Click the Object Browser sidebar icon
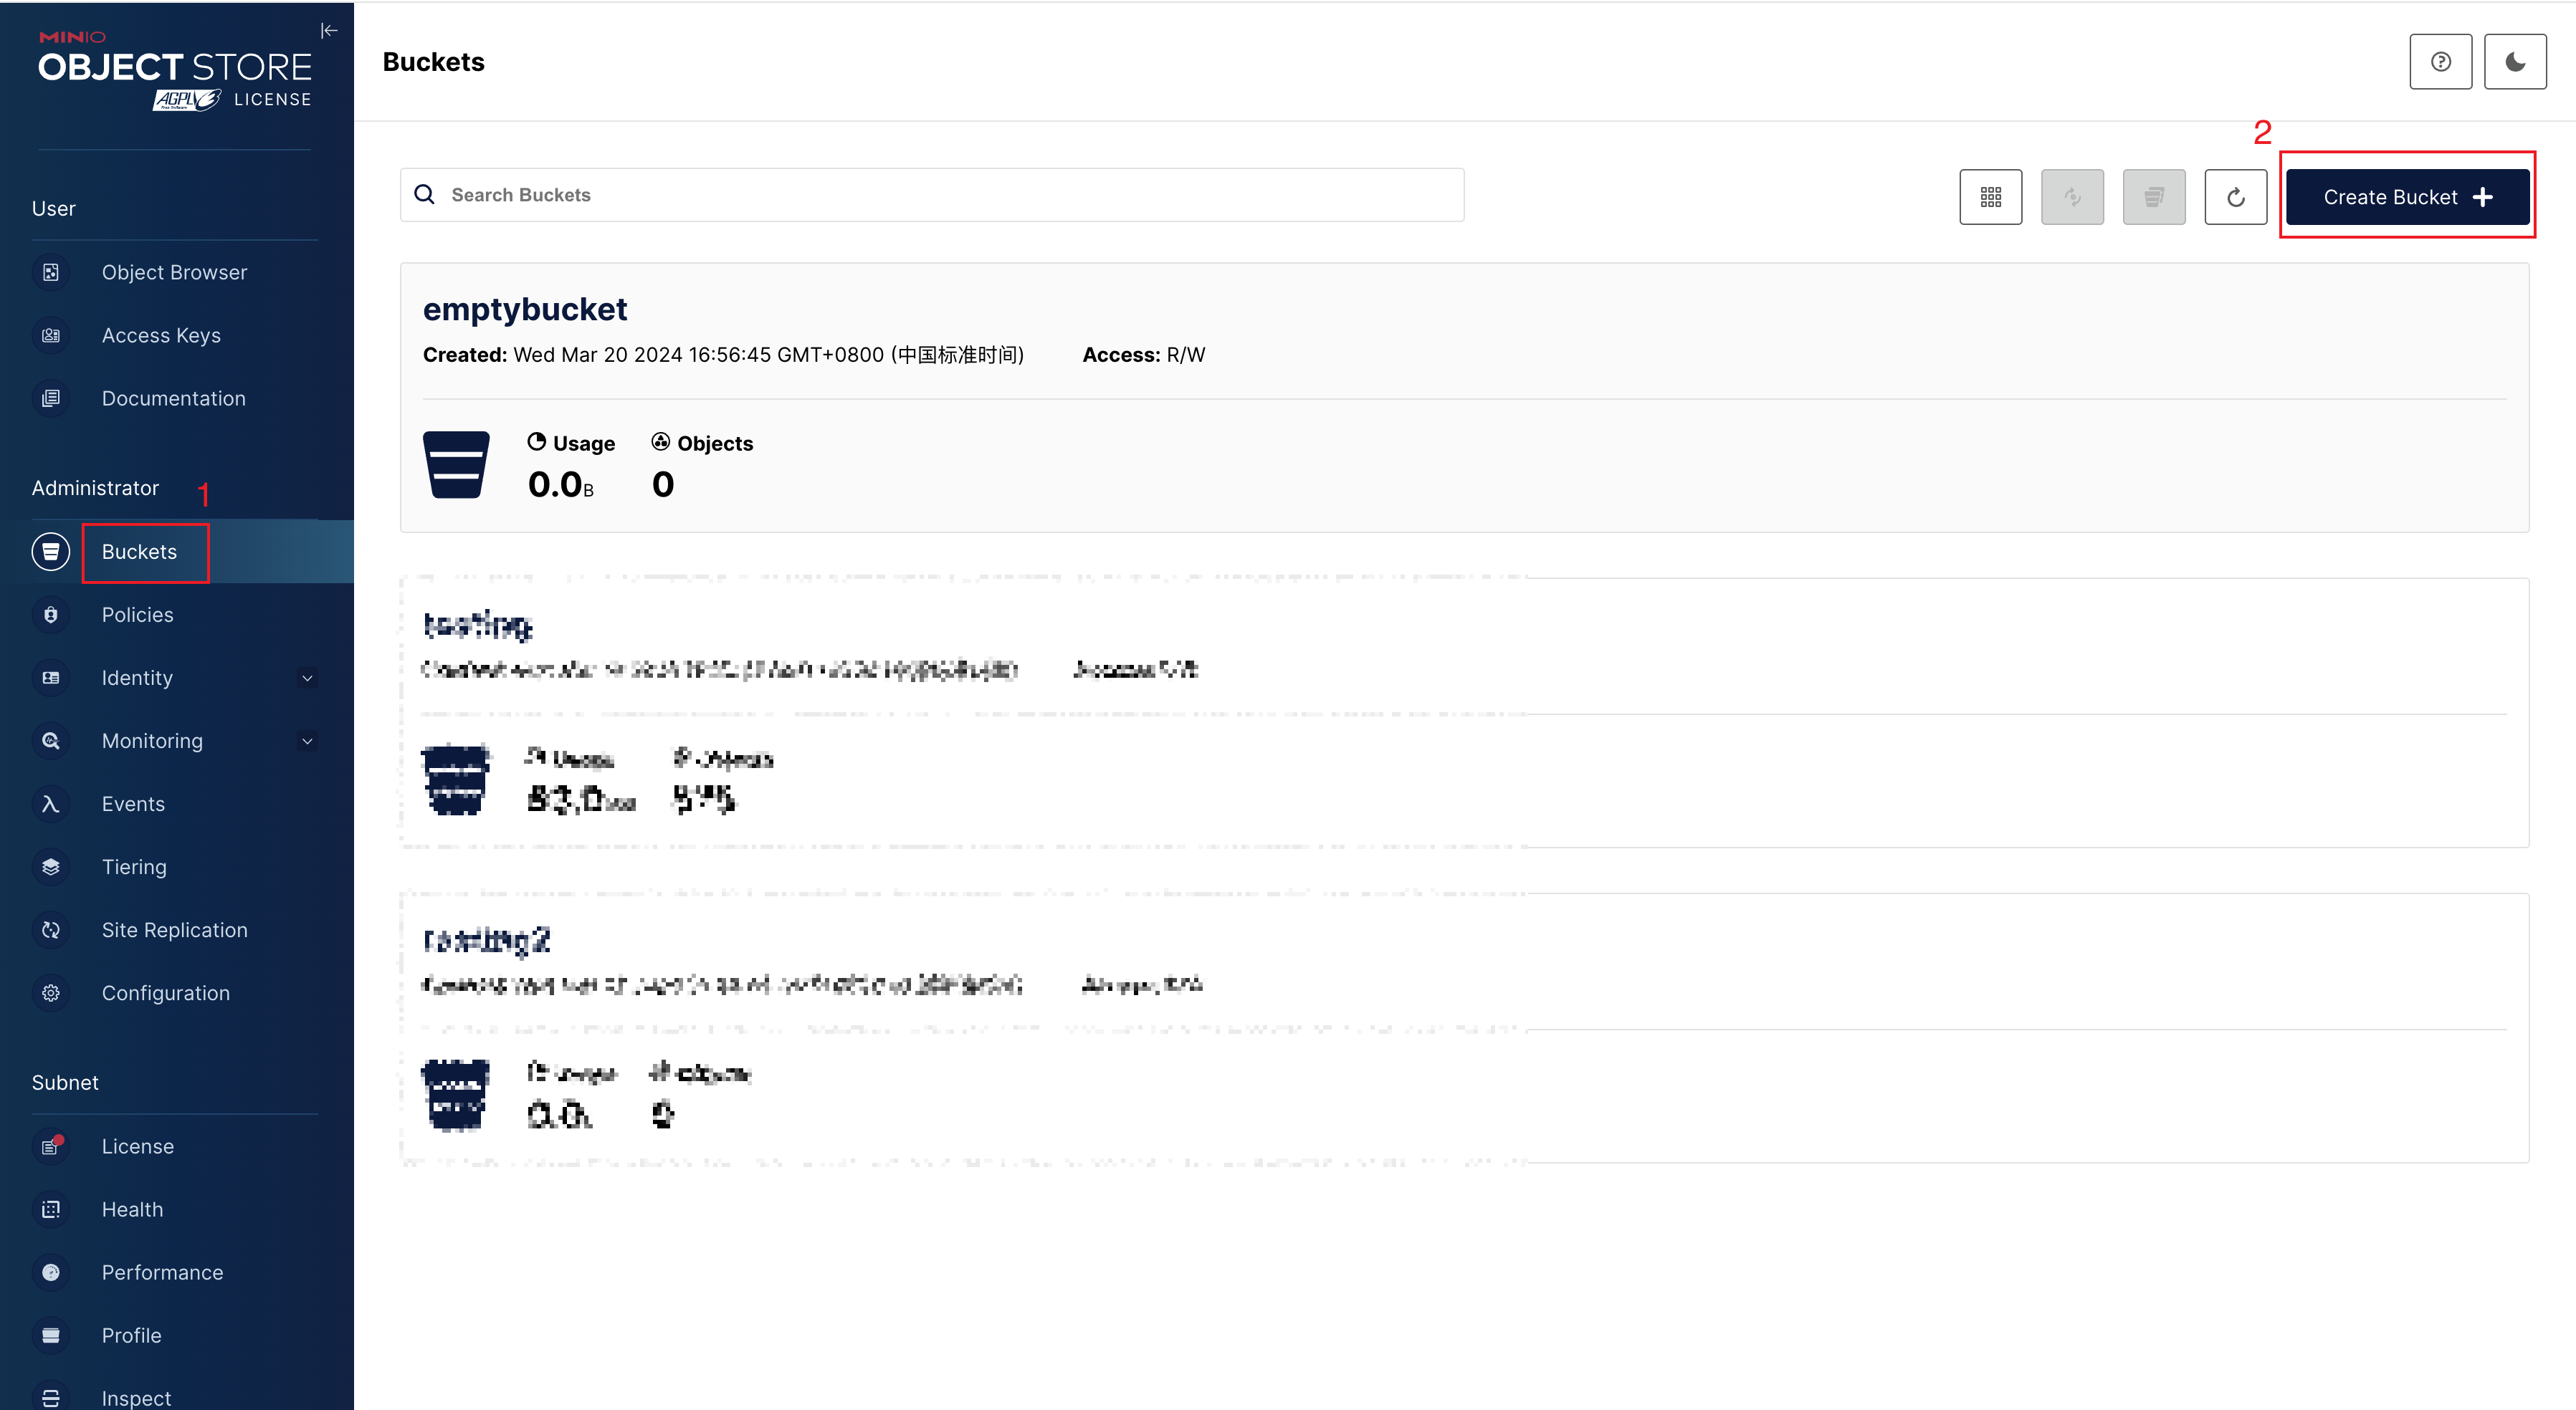This screenshot has width=2576, height=1410. pos(51,273)
